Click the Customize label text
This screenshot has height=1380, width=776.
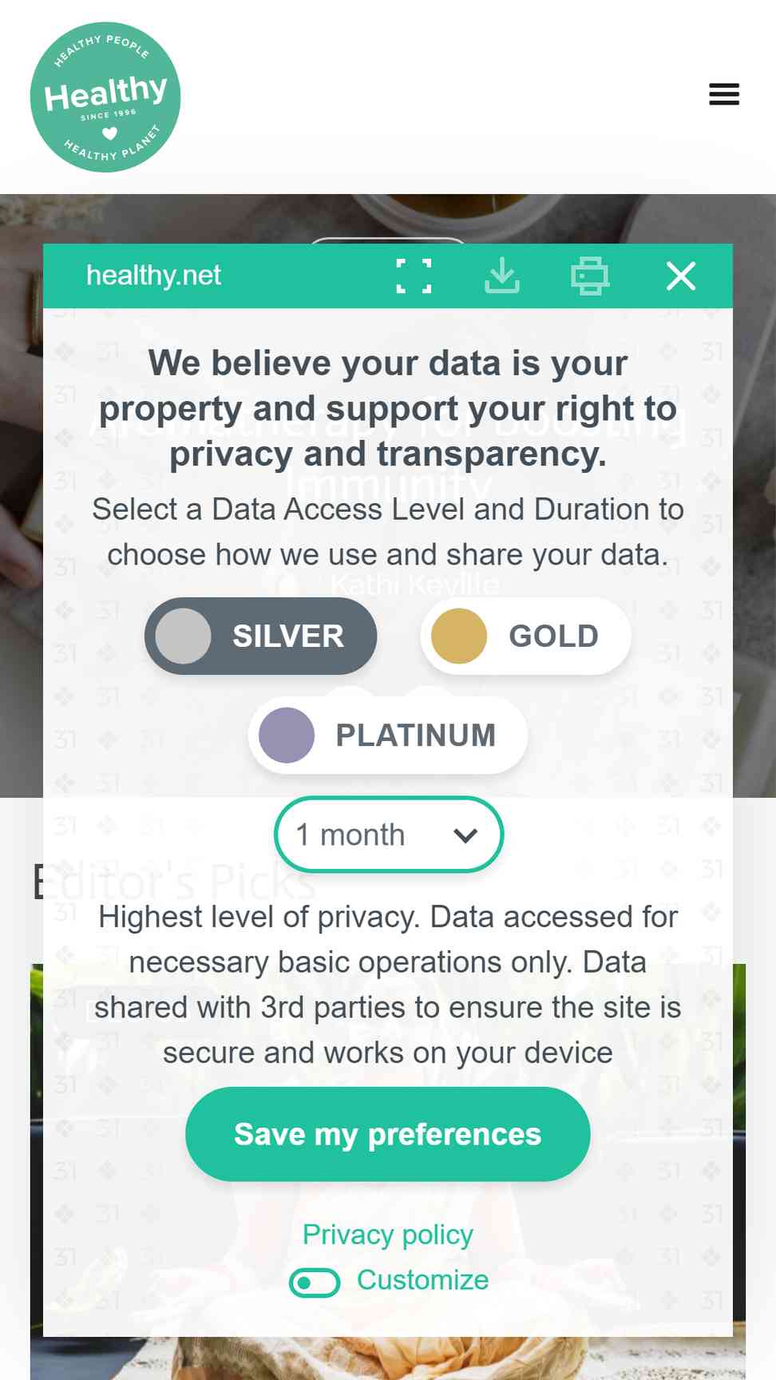tap(422, 1280)
